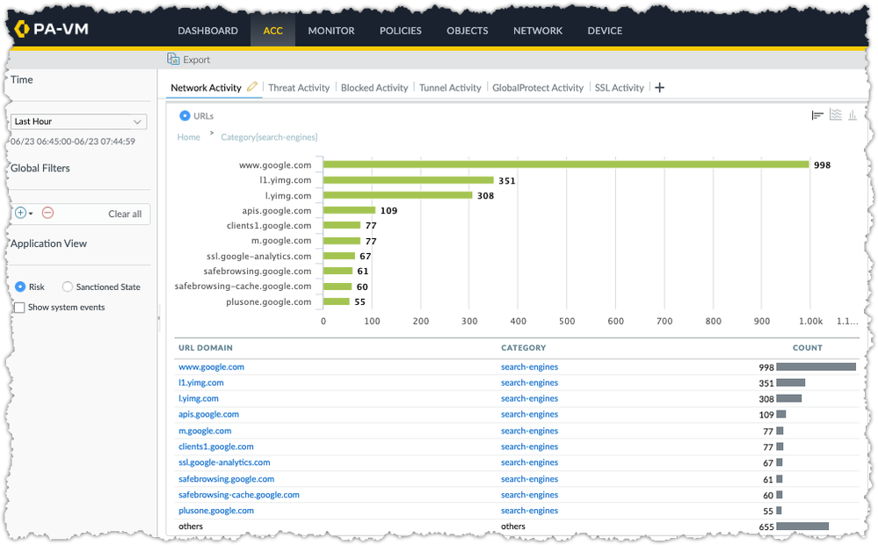Click the Export icon in the toolbar

173,60
